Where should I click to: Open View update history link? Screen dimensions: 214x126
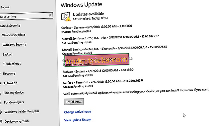(78, 120)
